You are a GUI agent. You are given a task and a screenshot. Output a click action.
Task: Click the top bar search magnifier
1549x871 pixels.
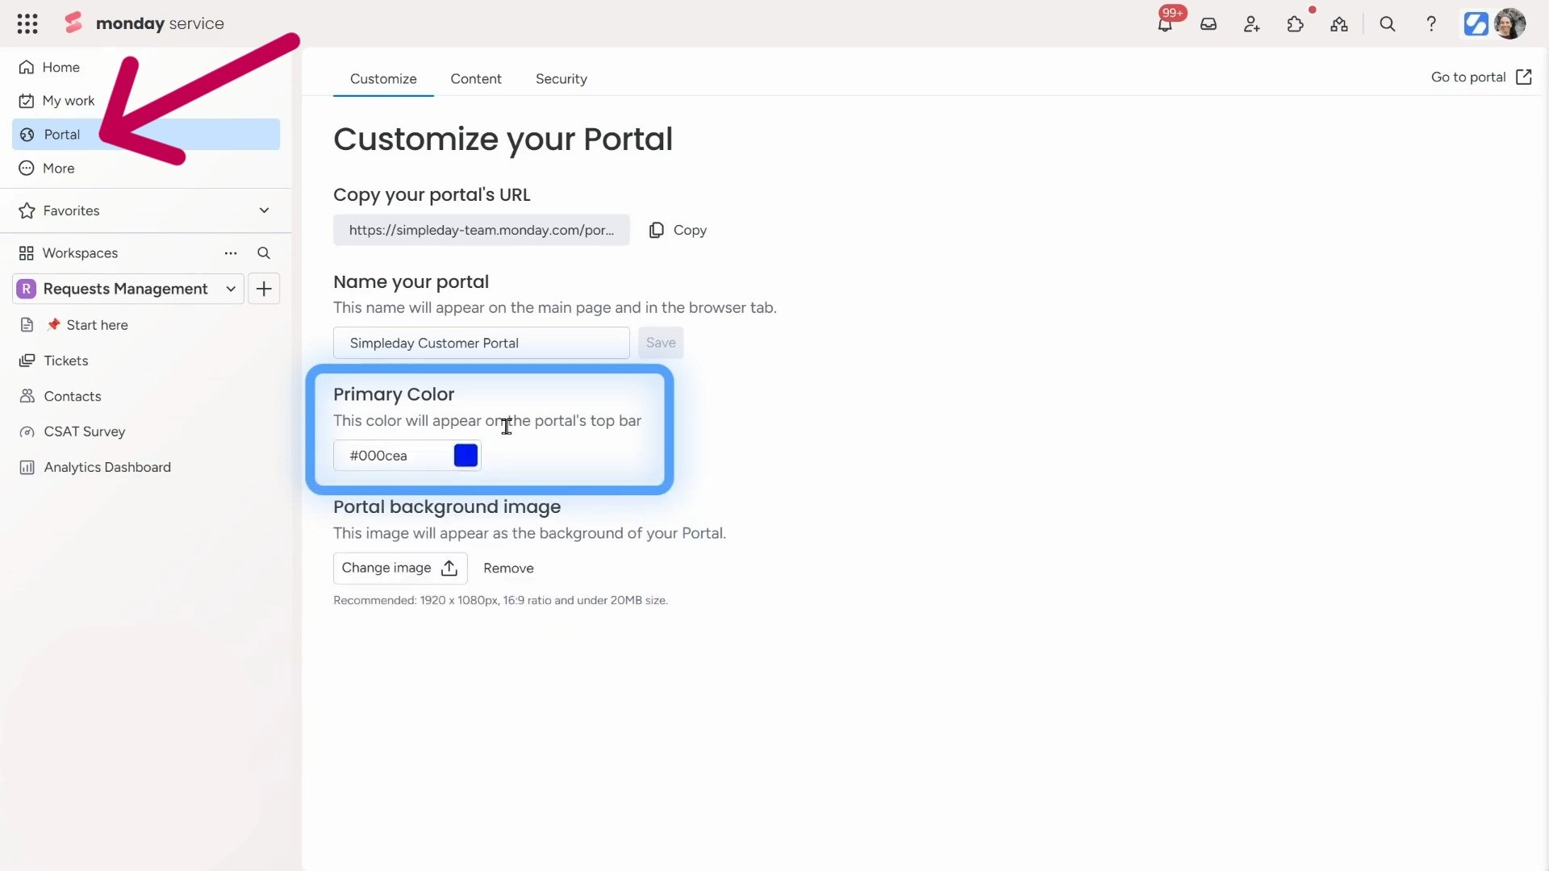1388,24
